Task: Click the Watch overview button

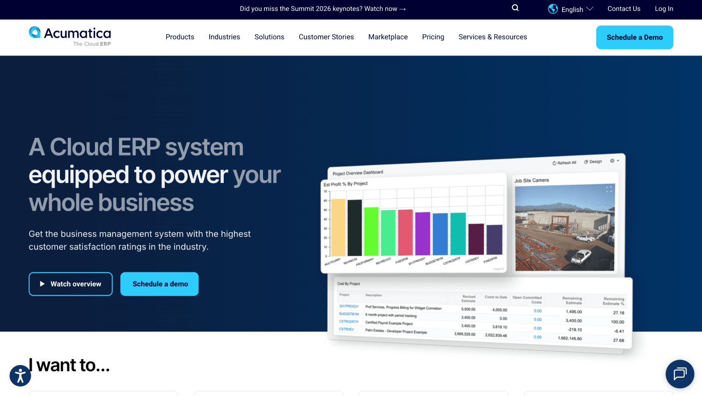Action: 71,284
